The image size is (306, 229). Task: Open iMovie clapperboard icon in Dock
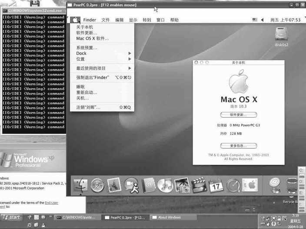coord(199,186)
